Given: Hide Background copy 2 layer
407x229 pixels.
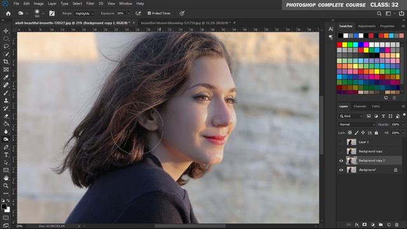Looking at the screenshot, I should (341, 161).
